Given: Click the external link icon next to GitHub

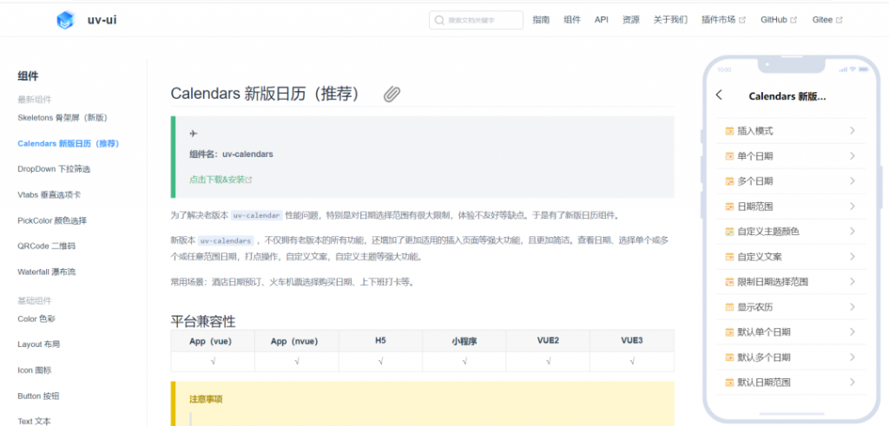Looking at the screenshot, I should pyautogui.click(x=794, y=20).
